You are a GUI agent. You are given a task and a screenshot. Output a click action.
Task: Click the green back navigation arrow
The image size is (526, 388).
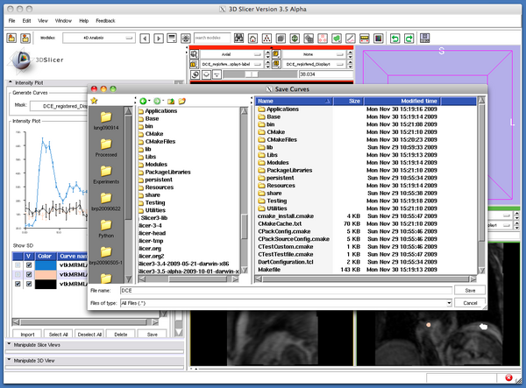tap(144, 102)
